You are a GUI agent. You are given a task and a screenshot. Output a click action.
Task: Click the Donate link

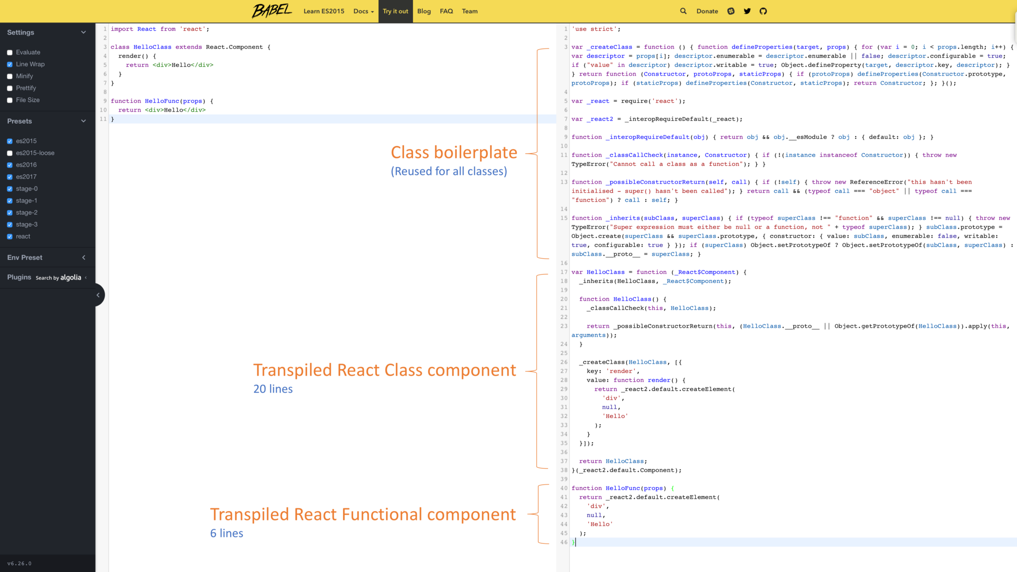707,11
